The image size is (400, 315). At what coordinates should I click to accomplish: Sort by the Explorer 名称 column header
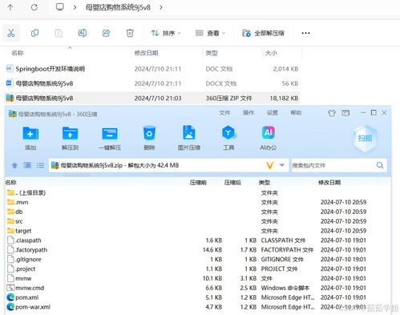[x=18, y=53]
